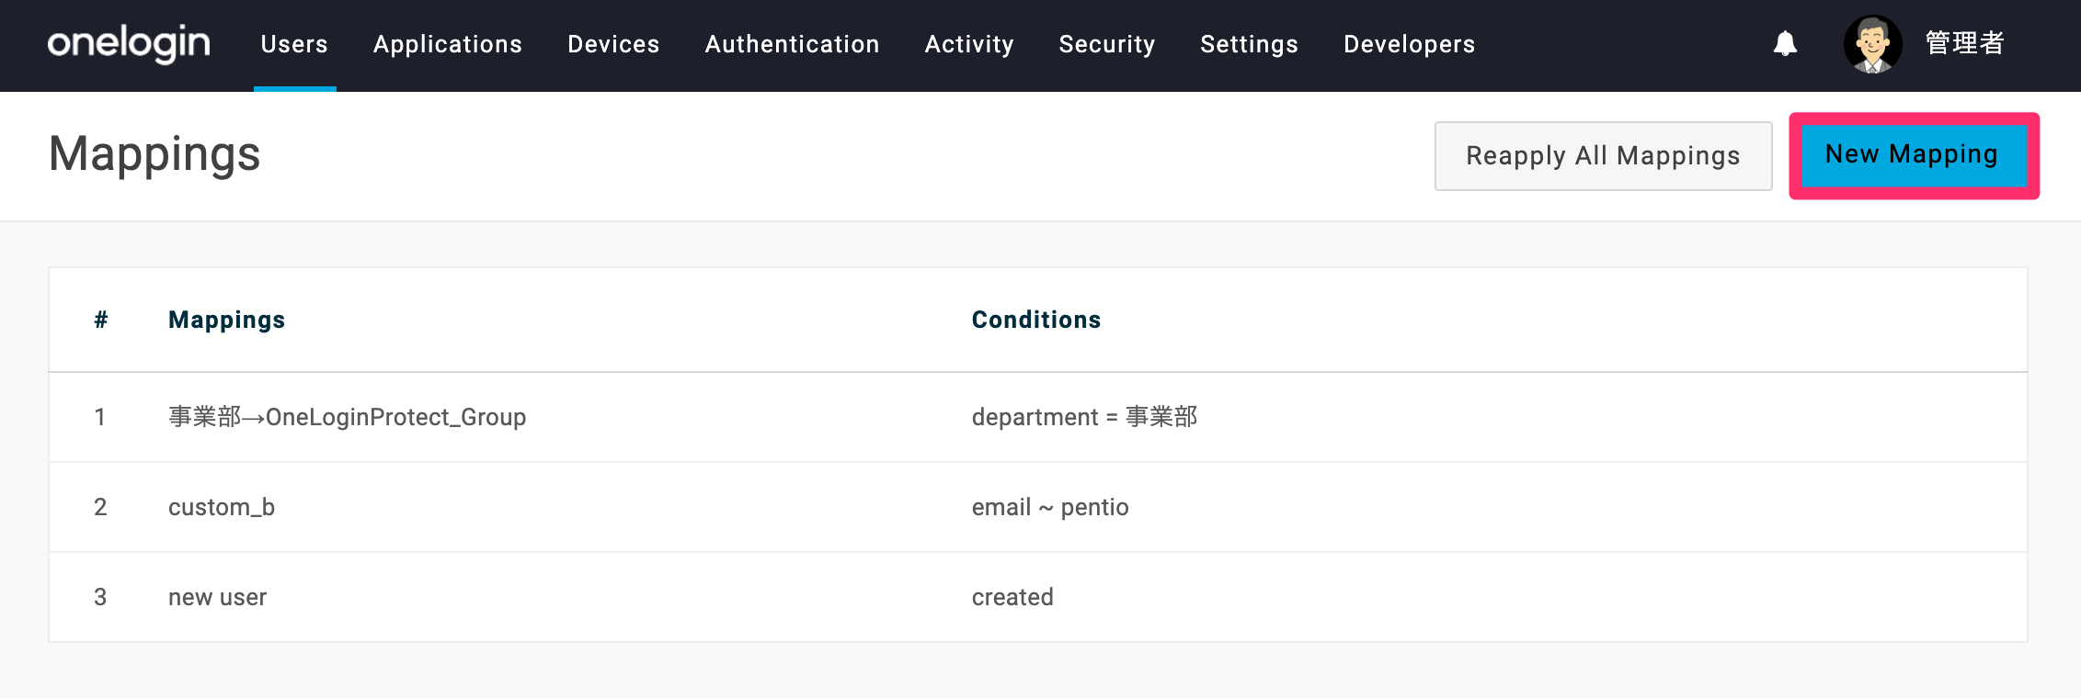Open the custom_b mapping
This screenshot has height=698, width=2081.
coord(222,507)
